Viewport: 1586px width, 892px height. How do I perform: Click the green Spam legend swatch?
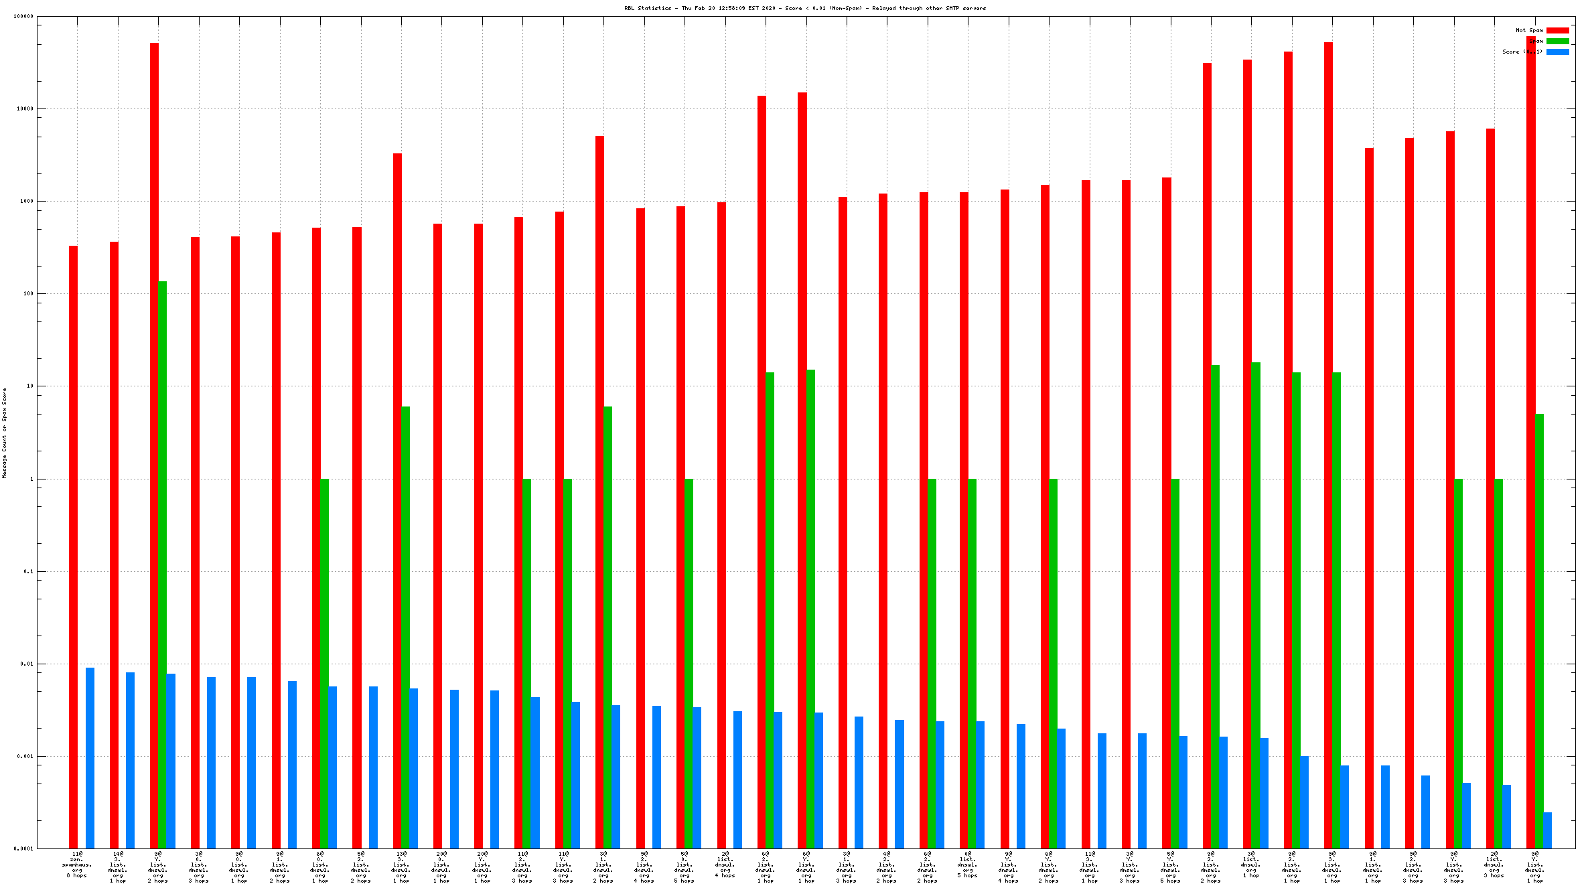click(1557, 41)
